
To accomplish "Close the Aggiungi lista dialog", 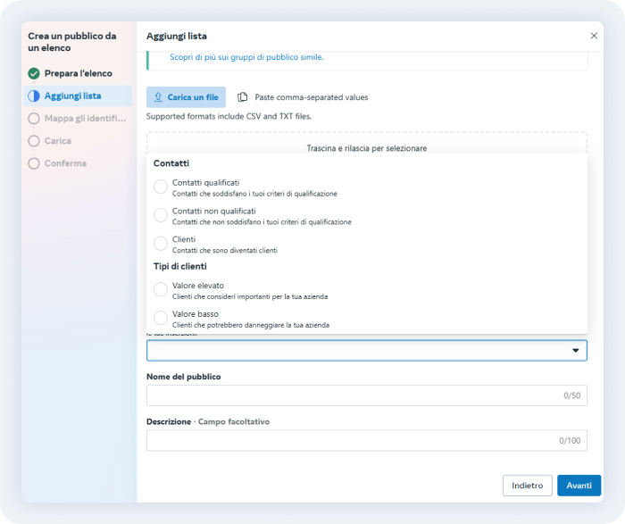I will point(594,36).
